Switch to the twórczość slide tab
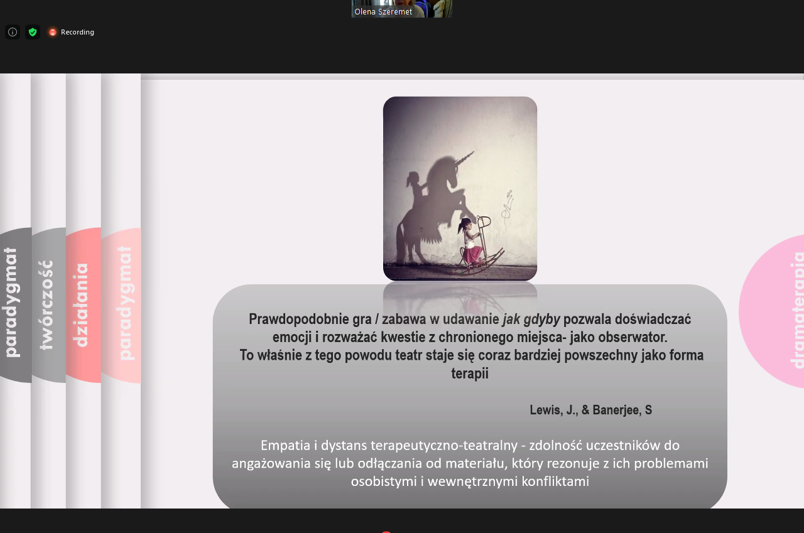 pyautogui.click(x=48, y=305)
